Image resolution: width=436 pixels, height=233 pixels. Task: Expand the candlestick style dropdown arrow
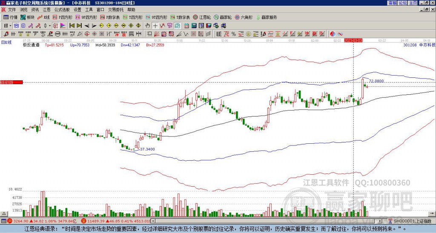(50, 26)
